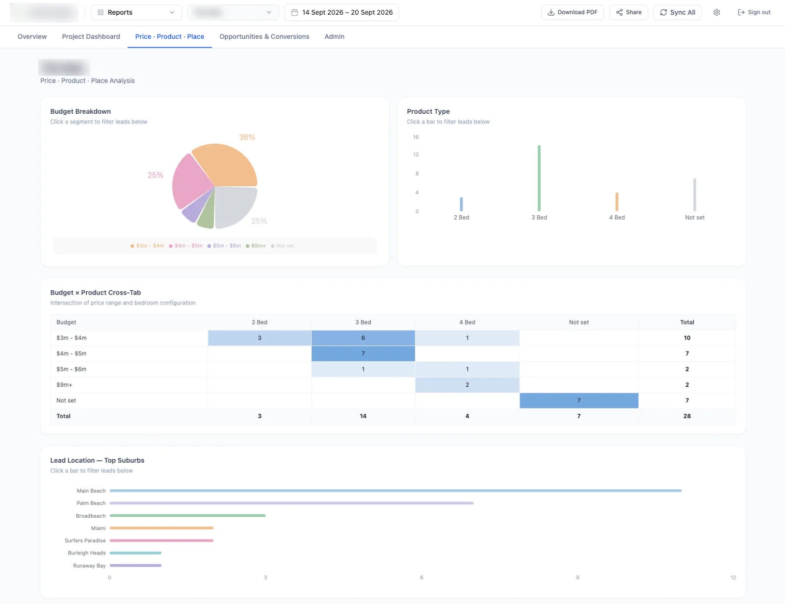Toggle the Not set legend item in pie legend
The width and height of the screenshot is (785, 604).
click(283, 246)
